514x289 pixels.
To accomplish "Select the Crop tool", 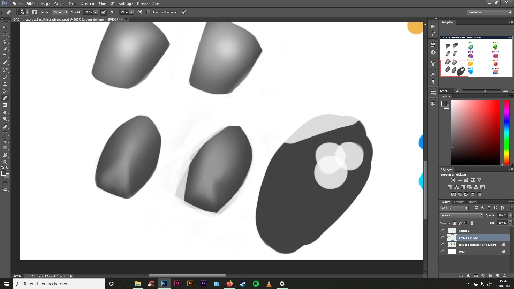I will [x=5, y=55].
